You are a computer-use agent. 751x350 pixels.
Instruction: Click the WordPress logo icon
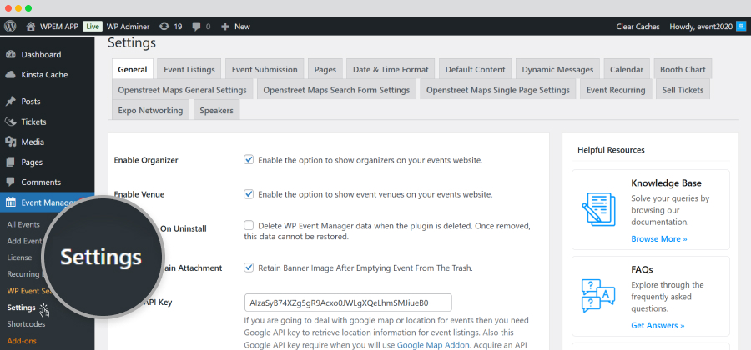[x=10, y=27]
